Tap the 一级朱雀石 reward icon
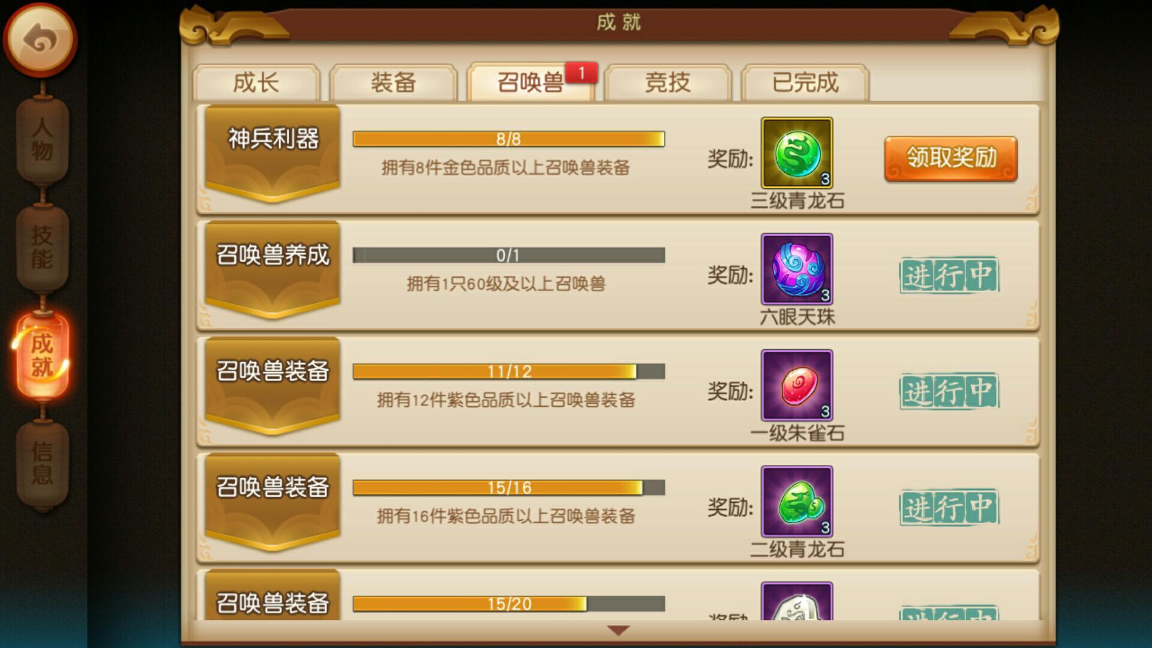 (x=797, y=385)
